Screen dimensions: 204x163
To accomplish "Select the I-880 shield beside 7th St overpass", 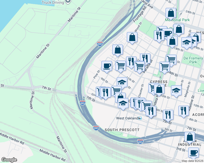I will (x=82, y=103).
